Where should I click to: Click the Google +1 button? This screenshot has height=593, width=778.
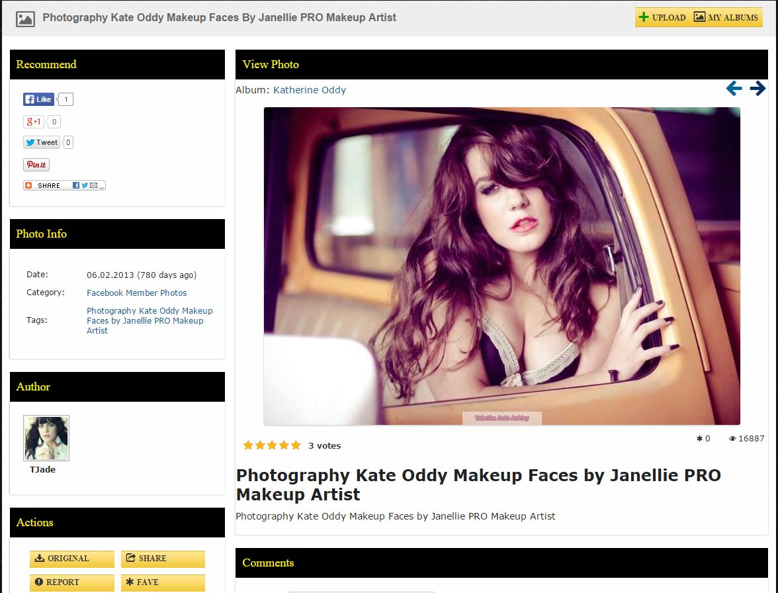pos(33,122)
